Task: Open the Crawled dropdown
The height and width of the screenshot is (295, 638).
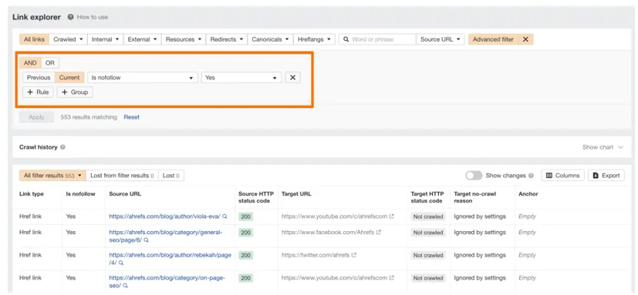Action: coord(68,39)
